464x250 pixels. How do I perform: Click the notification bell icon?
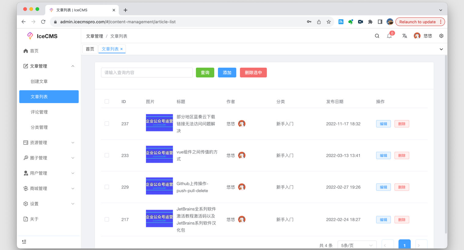tap(389, 36)
